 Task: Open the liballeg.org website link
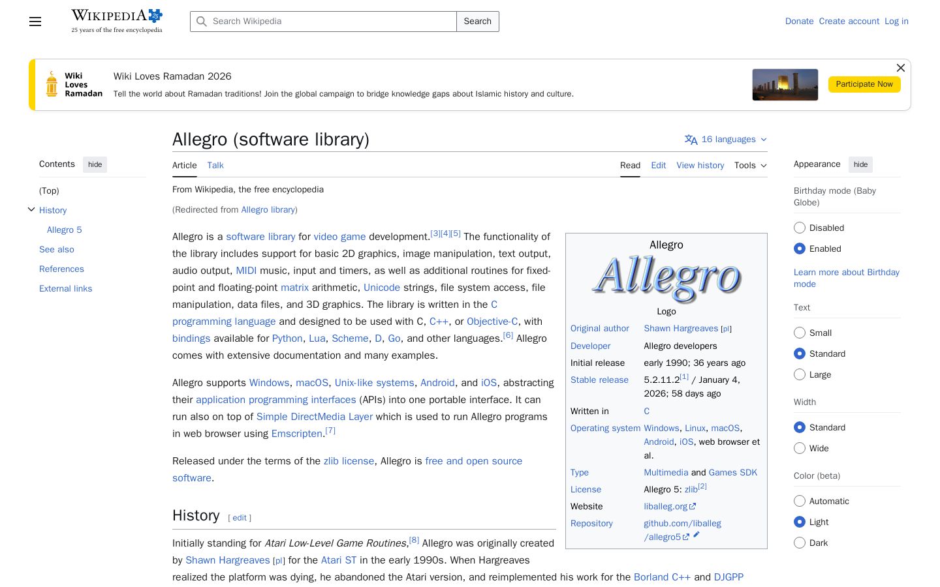pyautogui.click(x=666, y=506)
